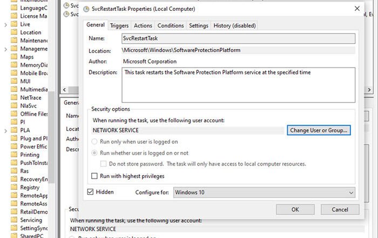
Task: Select the Printing folder in the tree
Action: pos(30,155)
